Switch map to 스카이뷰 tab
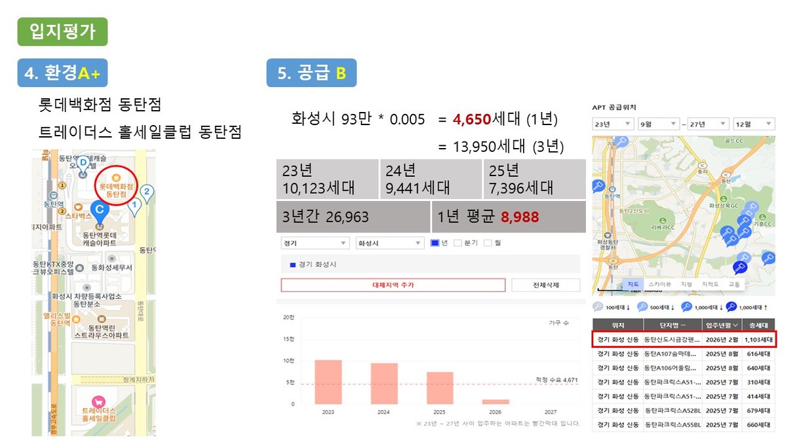This screenshot has width=797, height=448. coord(659,284)
